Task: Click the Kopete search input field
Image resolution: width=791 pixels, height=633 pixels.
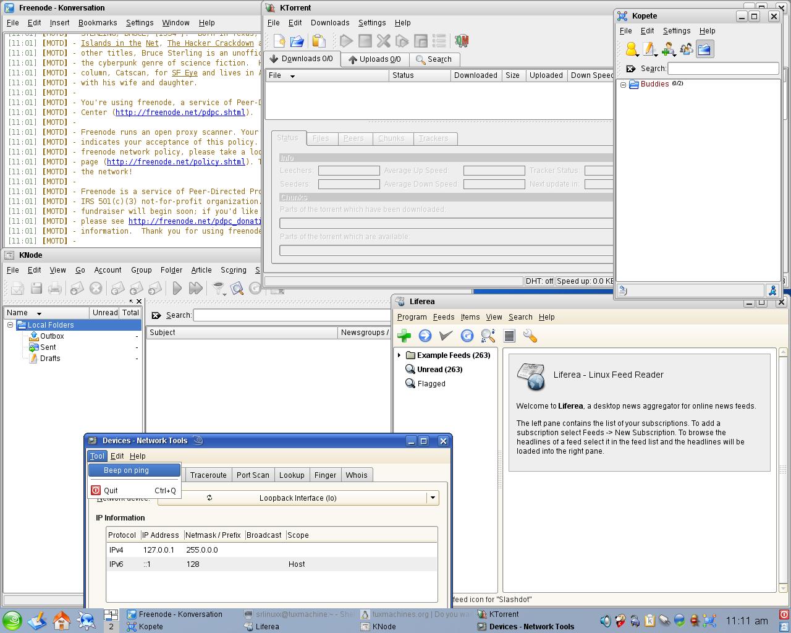Action: [x=723, y=69]
